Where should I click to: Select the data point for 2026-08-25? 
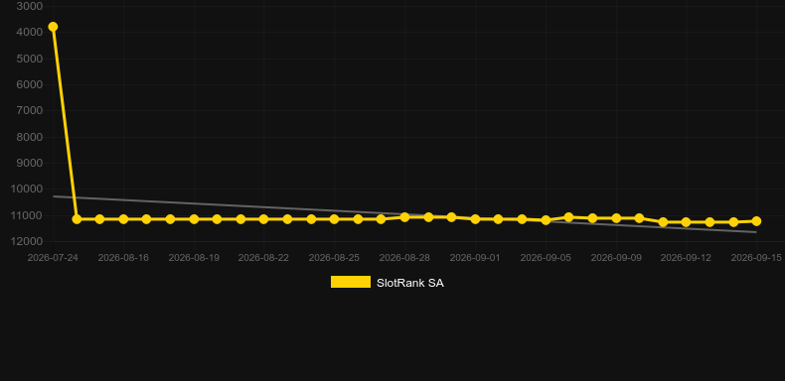(334, 219)
